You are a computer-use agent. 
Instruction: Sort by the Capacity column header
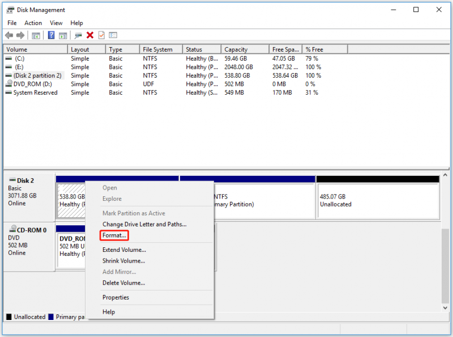(245, 49)
